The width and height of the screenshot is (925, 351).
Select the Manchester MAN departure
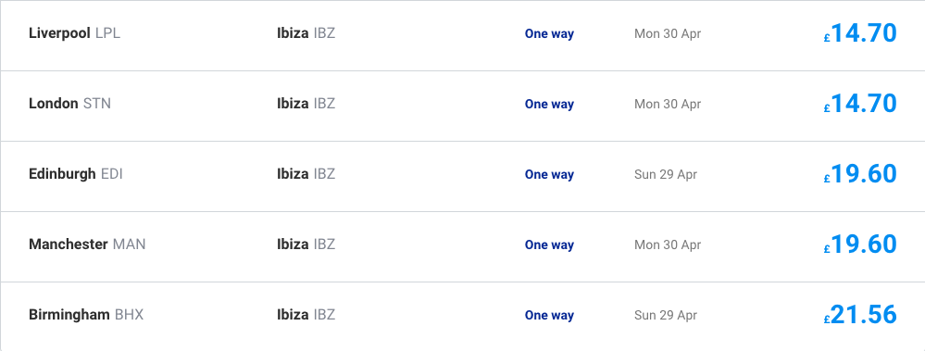click(x=463, y=246)
